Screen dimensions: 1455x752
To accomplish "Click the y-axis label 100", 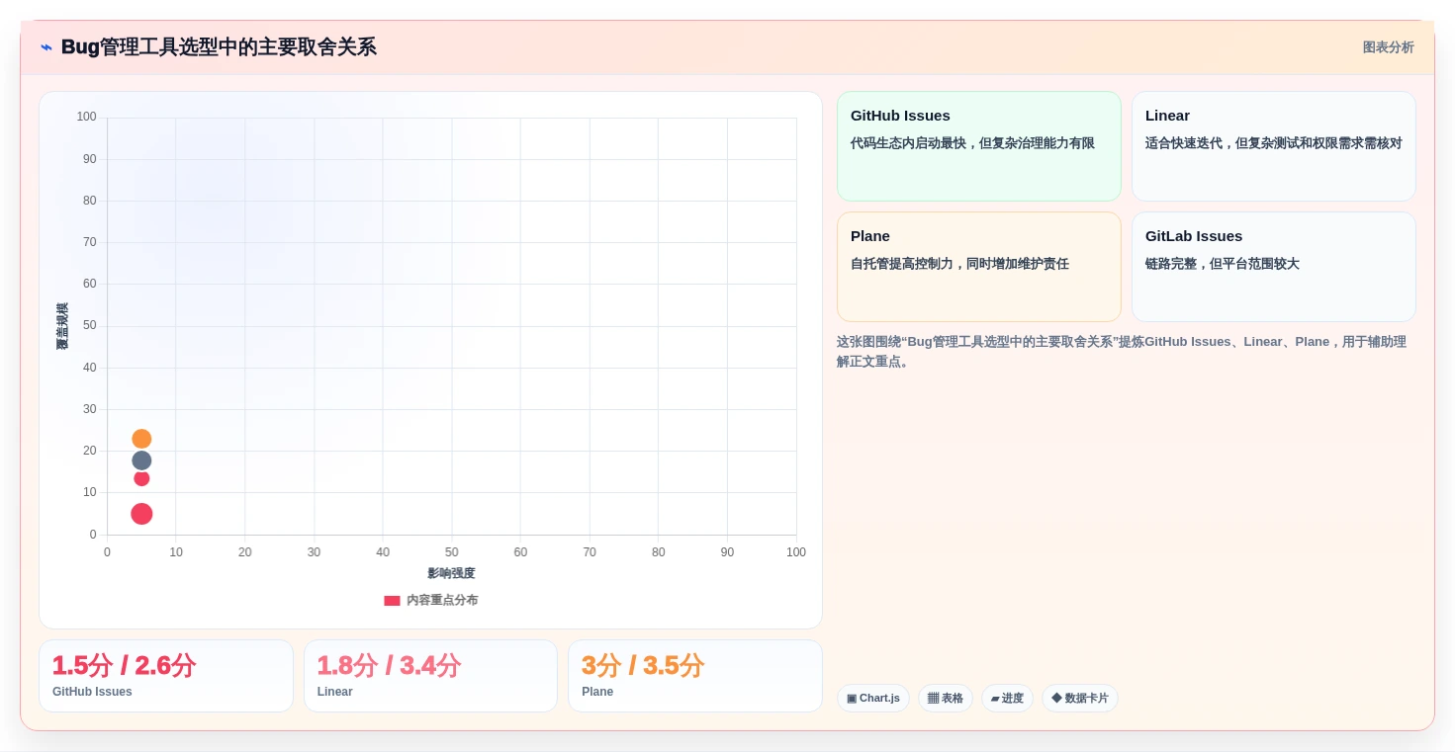I will click(x=87, y=117).
